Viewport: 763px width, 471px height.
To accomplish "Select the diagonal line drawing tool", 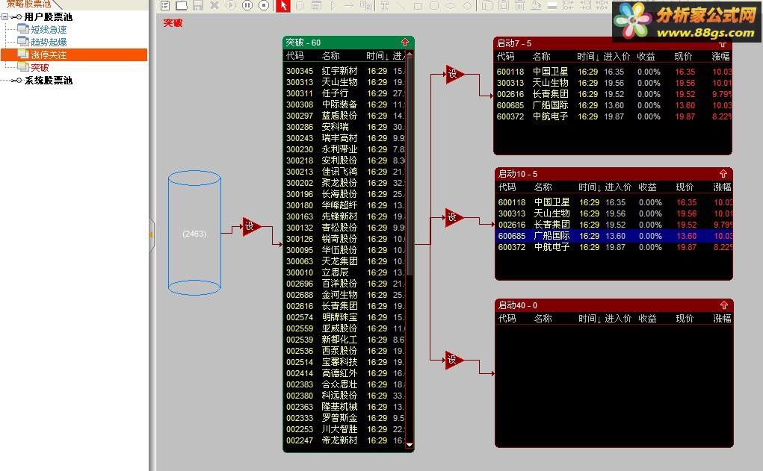I will 402,5.
